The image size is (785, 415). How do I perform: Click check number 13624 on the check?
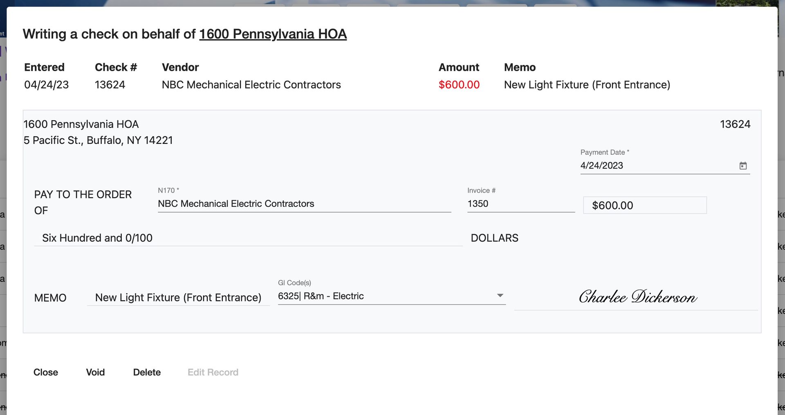[x=735, y=124]
